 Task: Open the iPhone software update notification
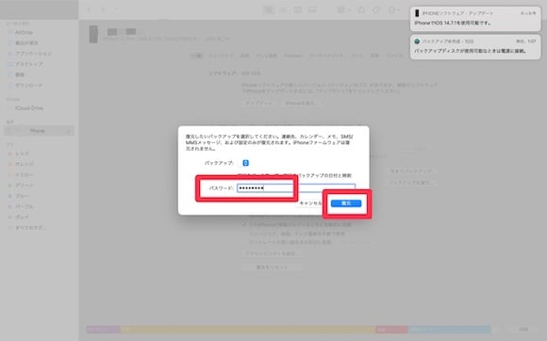[x=475, y=19]
